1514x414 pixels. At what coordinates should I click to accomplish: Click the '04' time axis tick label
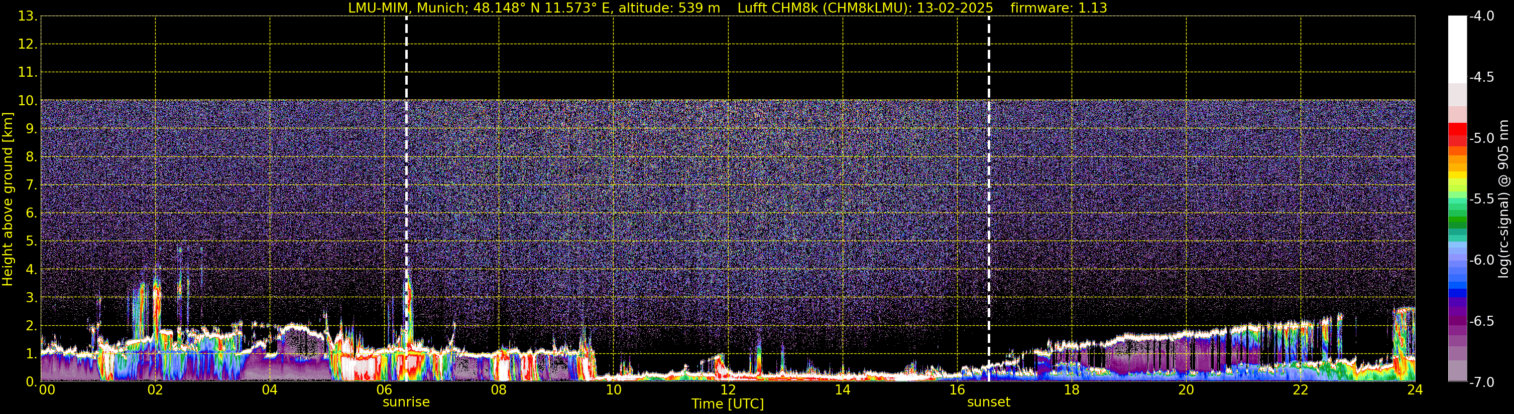pos(270,390)
